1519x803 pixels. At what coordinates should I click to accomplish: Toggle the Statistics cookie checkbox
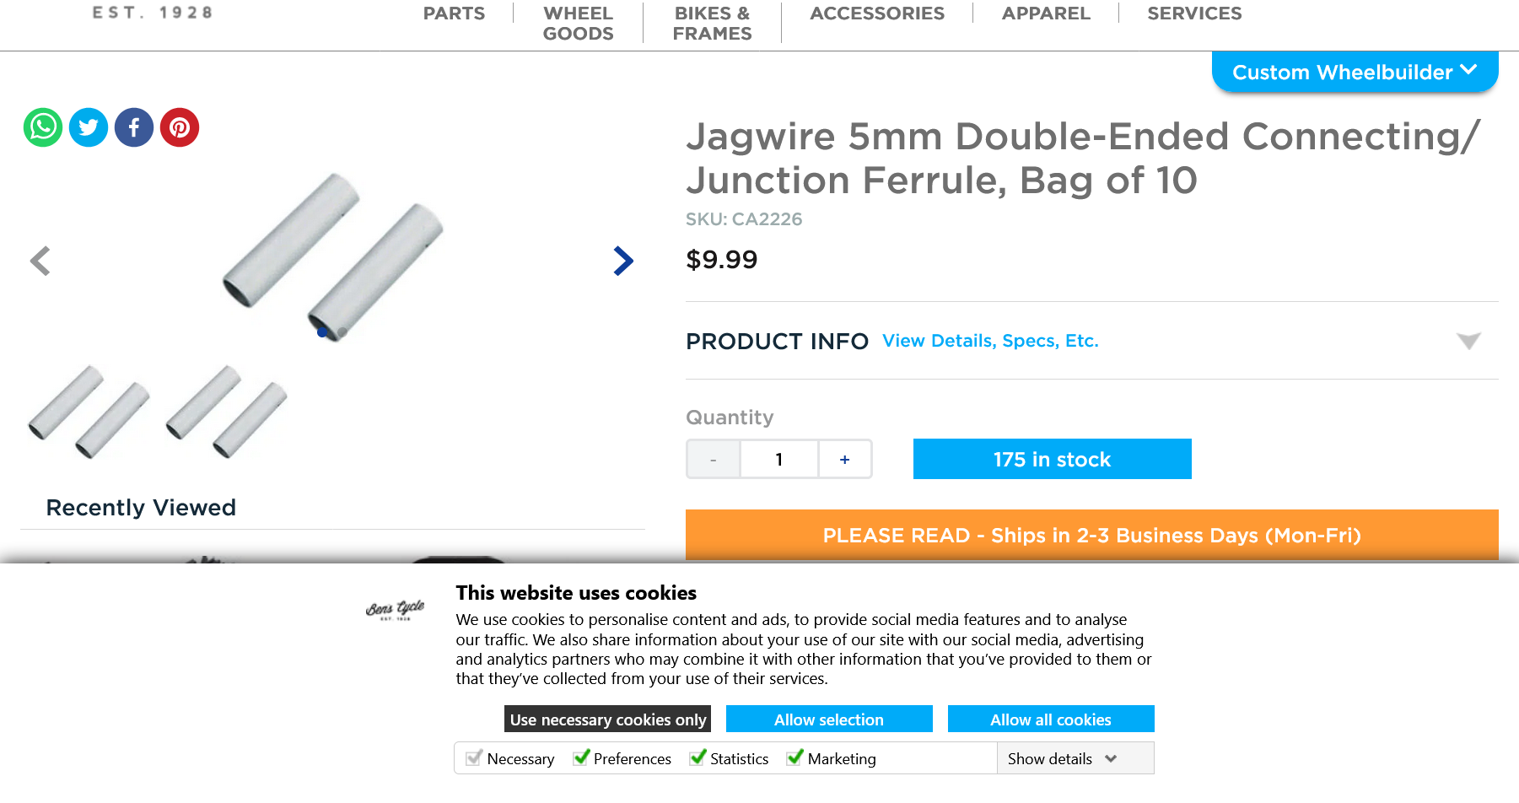(698, 757)
